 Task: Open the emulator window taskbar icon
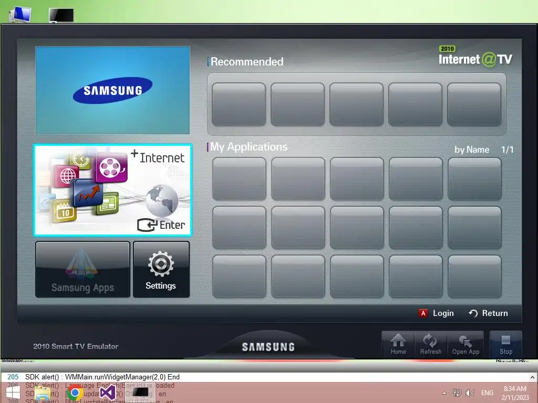click(140, 392)
